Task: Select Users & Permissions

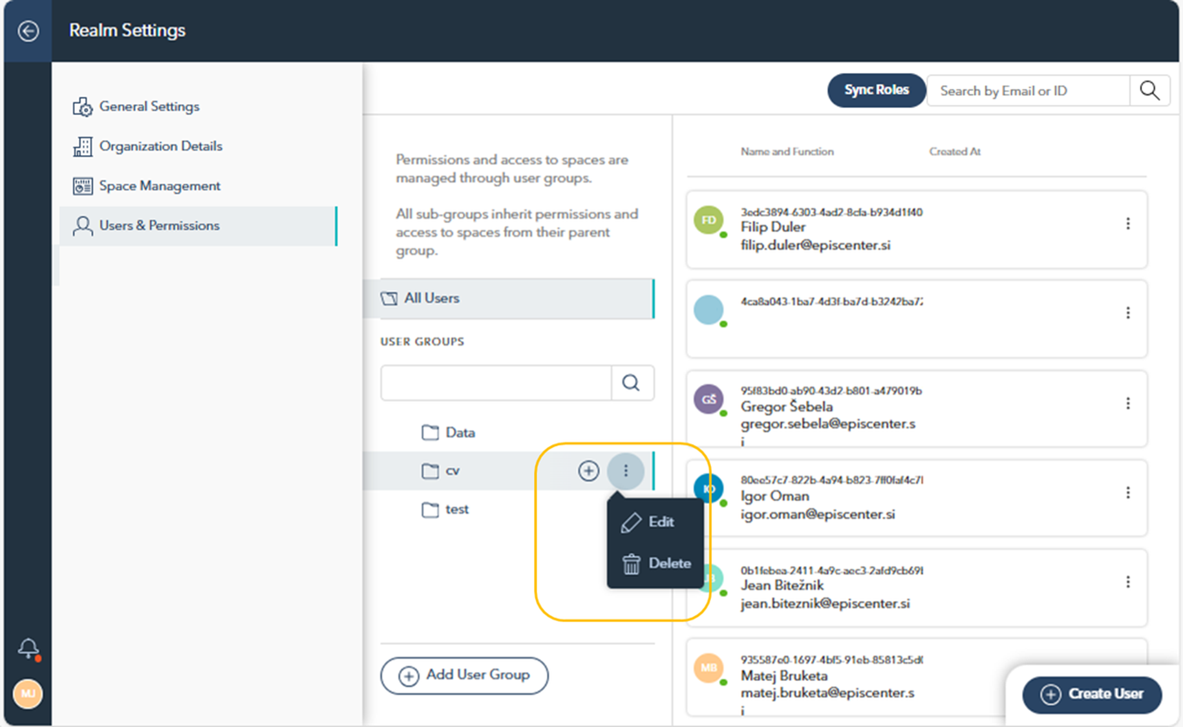Action: (198, 226)
